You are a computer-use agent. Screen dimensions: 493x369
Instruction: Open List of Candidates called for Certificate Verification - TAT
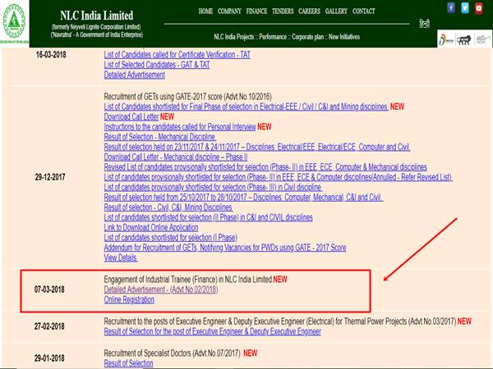coord(177,55)
